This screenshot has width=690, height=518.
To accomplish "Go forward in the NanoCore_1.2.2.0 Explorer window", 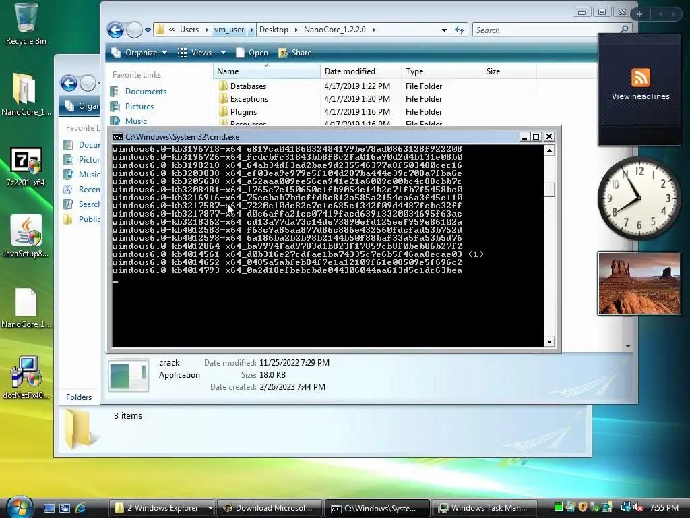I will tap(134, 30).
